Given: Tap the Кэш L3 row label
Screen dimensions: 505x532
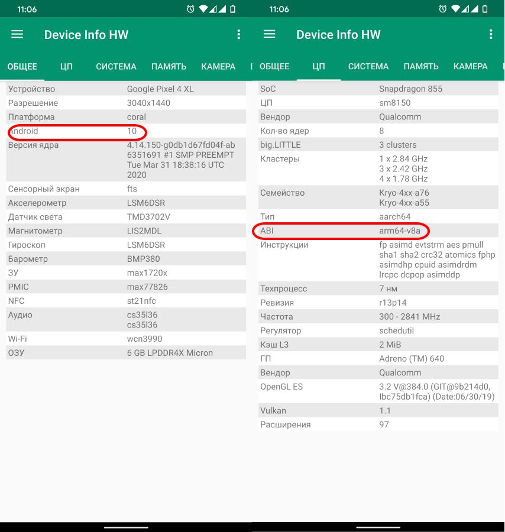Looking at the screenshot, I should click(x=274, y=345).
